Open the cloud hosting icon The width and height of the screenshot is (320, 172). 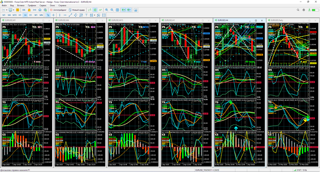pyautogui.click(x=40, y=10)
